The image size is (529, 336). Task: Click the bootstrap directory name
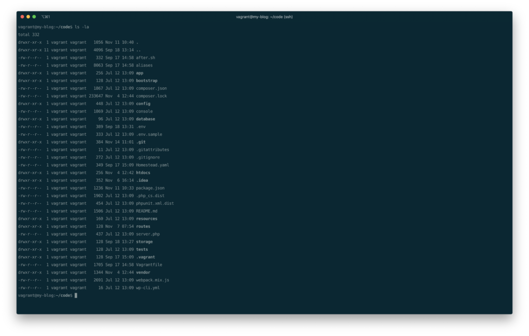click(x=146, y=80)
